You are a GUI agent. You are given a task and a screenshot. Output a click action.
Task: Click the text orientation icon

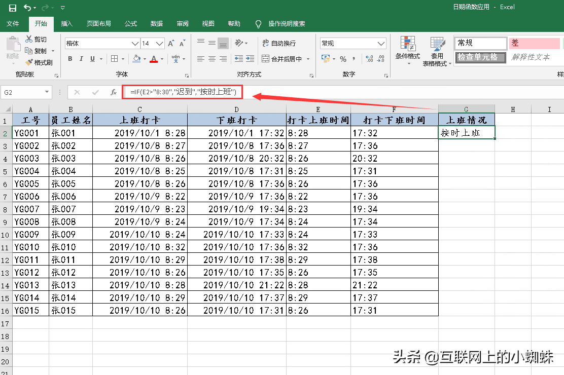point(239,43)
